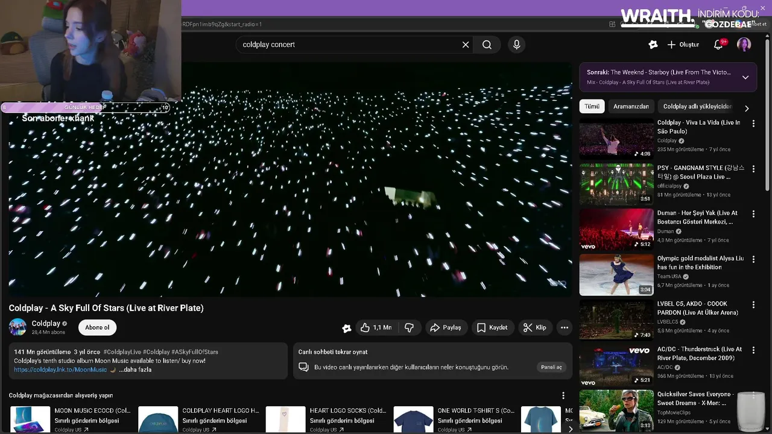
Task: Open the notifications bell
Action: [x=718, y=45]
